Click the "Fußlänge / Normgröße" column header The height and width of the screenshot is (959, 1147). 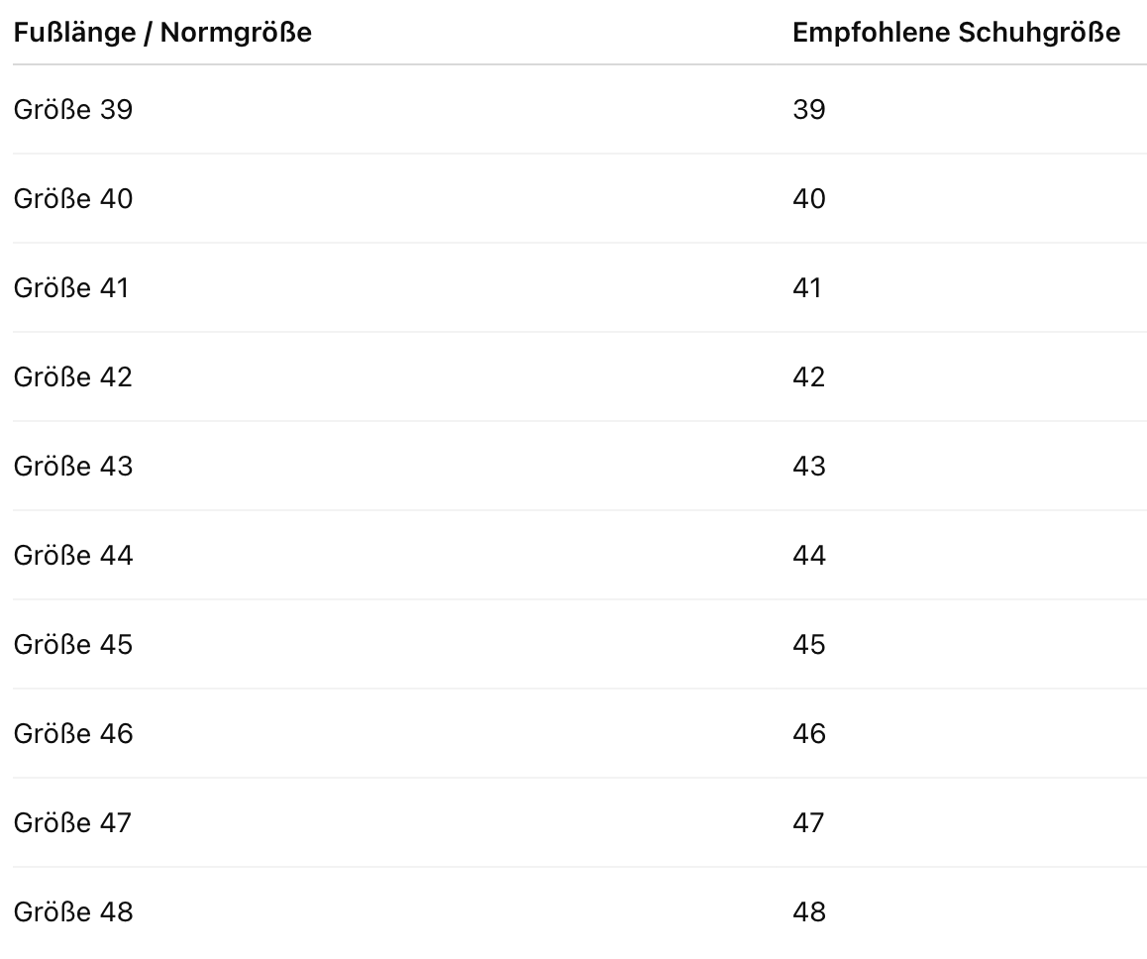(162, 33)
